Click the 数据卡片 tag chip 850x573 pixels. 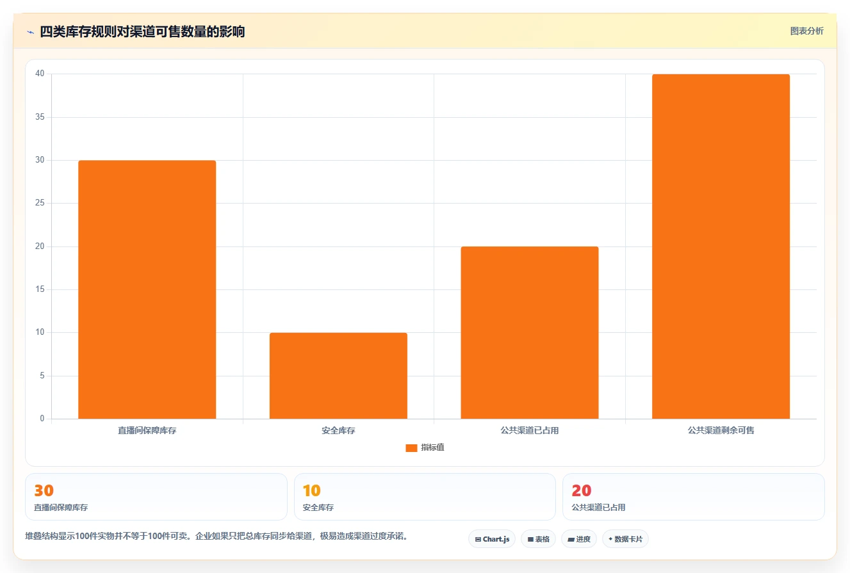[625, 539]
